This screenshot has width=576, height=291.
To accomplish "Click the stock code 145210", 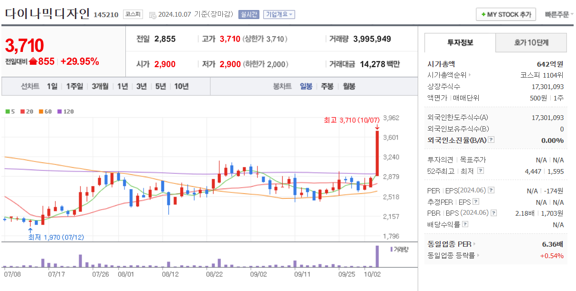I will pyautogui.click(x=106, y=15).
